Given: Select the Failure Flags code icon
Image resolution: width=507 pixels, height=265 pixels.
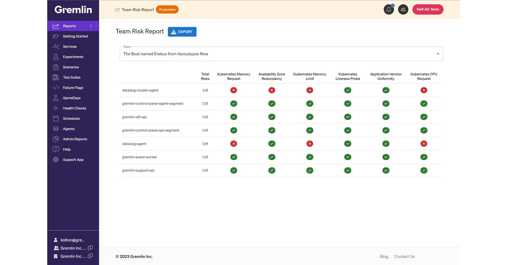Looking at the screenshot, I should click(56, 88).
